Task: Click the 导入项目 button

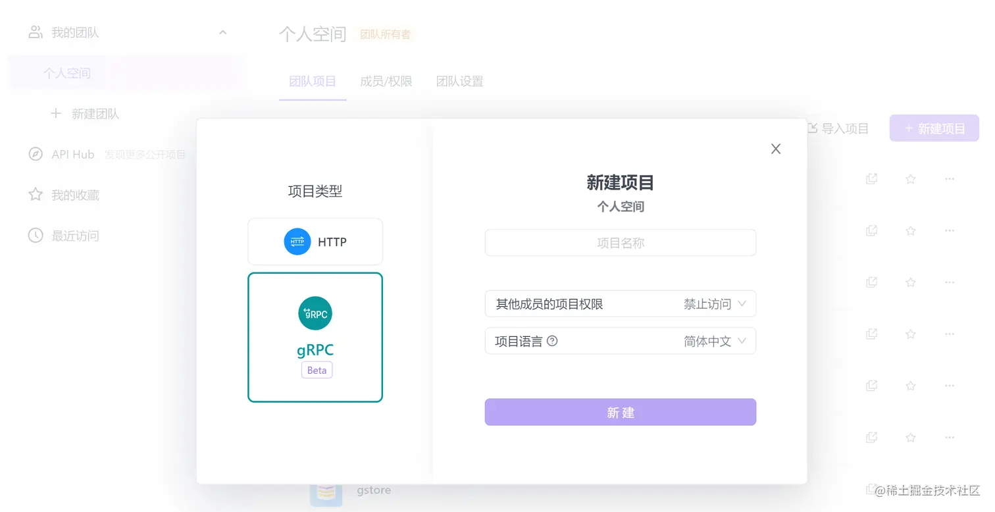Action: pyautogui.click(x=837, y=128)
